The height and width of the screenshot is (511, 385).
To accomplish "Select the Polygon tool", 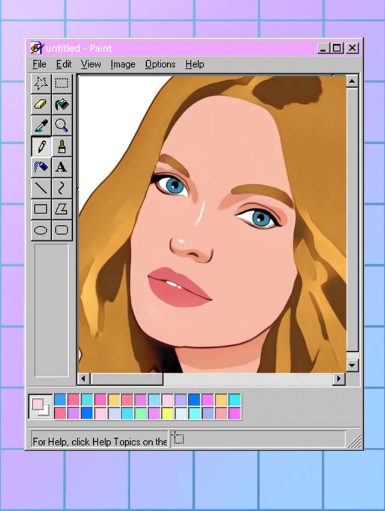I will tap(61, 209).
